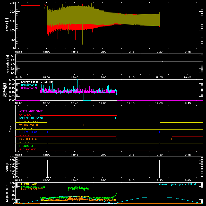Click the "Pointing [']" axis title
206x206 pixels.
pos(7,25)
